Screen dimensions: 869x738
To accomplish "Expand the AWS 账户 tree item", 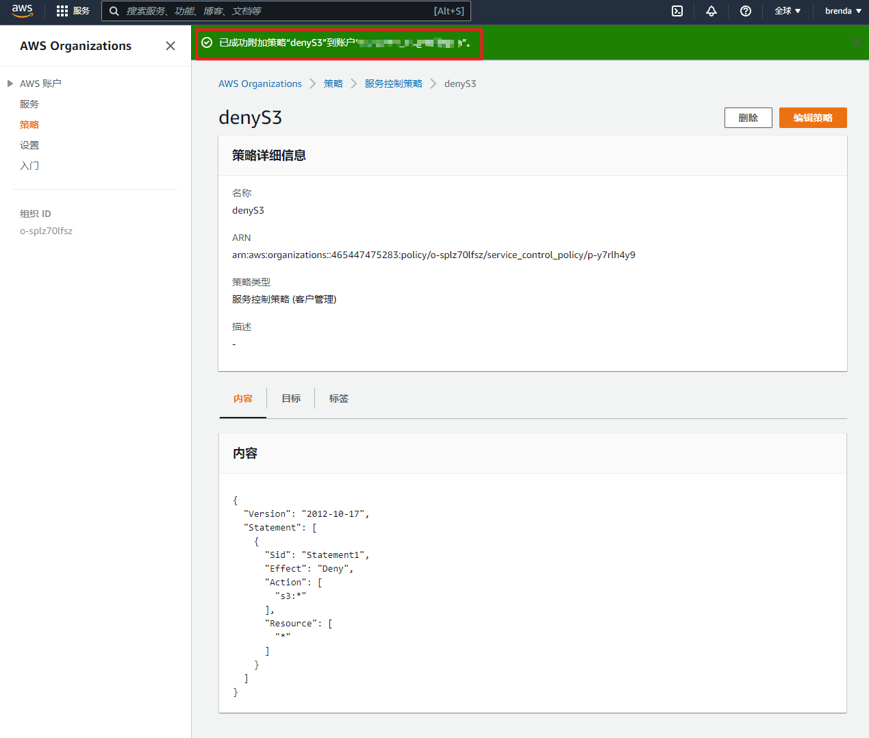I will coord(10,84).
